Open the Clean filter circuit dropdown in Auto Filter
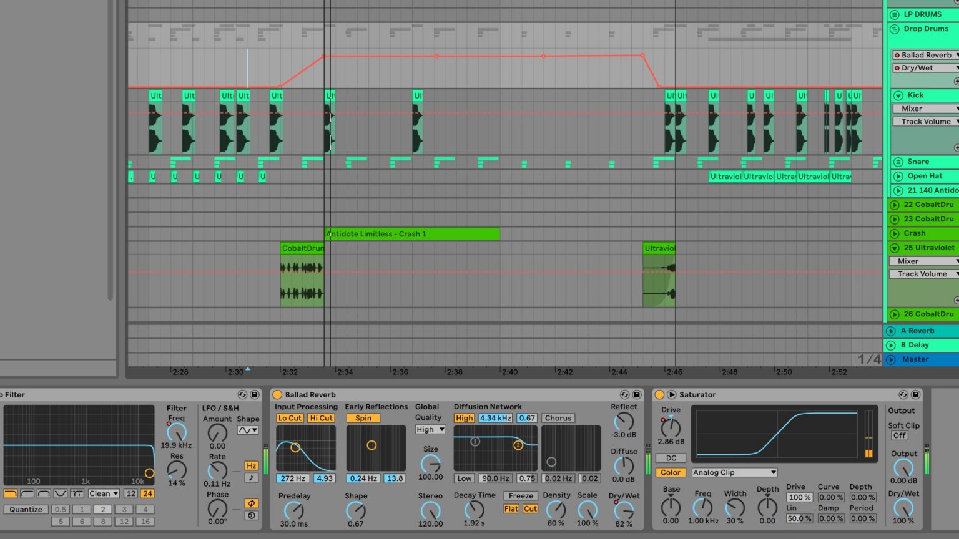The width and height of the screenshot is (959, 539). [x=102, y=493]
